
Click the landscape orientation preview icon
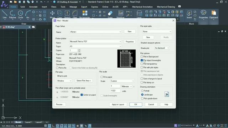click(167, 94)
